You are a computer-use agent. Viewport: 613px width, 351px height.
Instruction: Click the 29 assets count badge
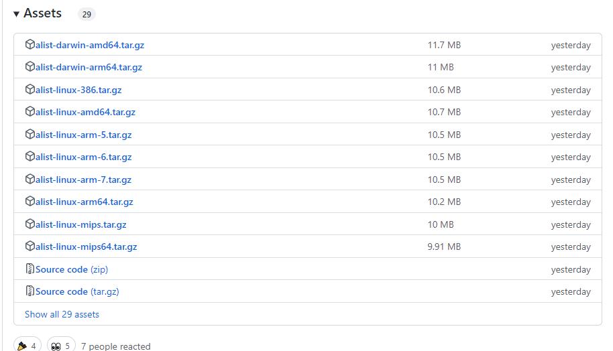pos(87,14)
